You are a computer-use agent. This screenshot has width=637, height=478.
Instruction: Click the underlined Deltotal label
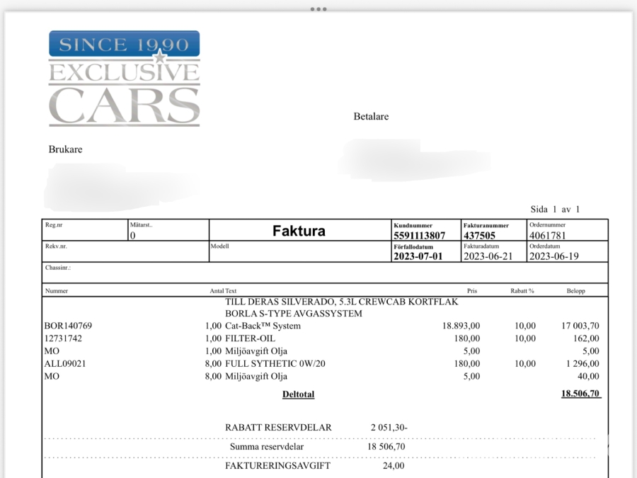(x=298, y=394)
